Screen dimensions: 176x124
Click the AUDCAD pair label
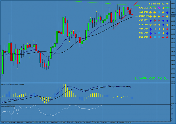[143, 12]
